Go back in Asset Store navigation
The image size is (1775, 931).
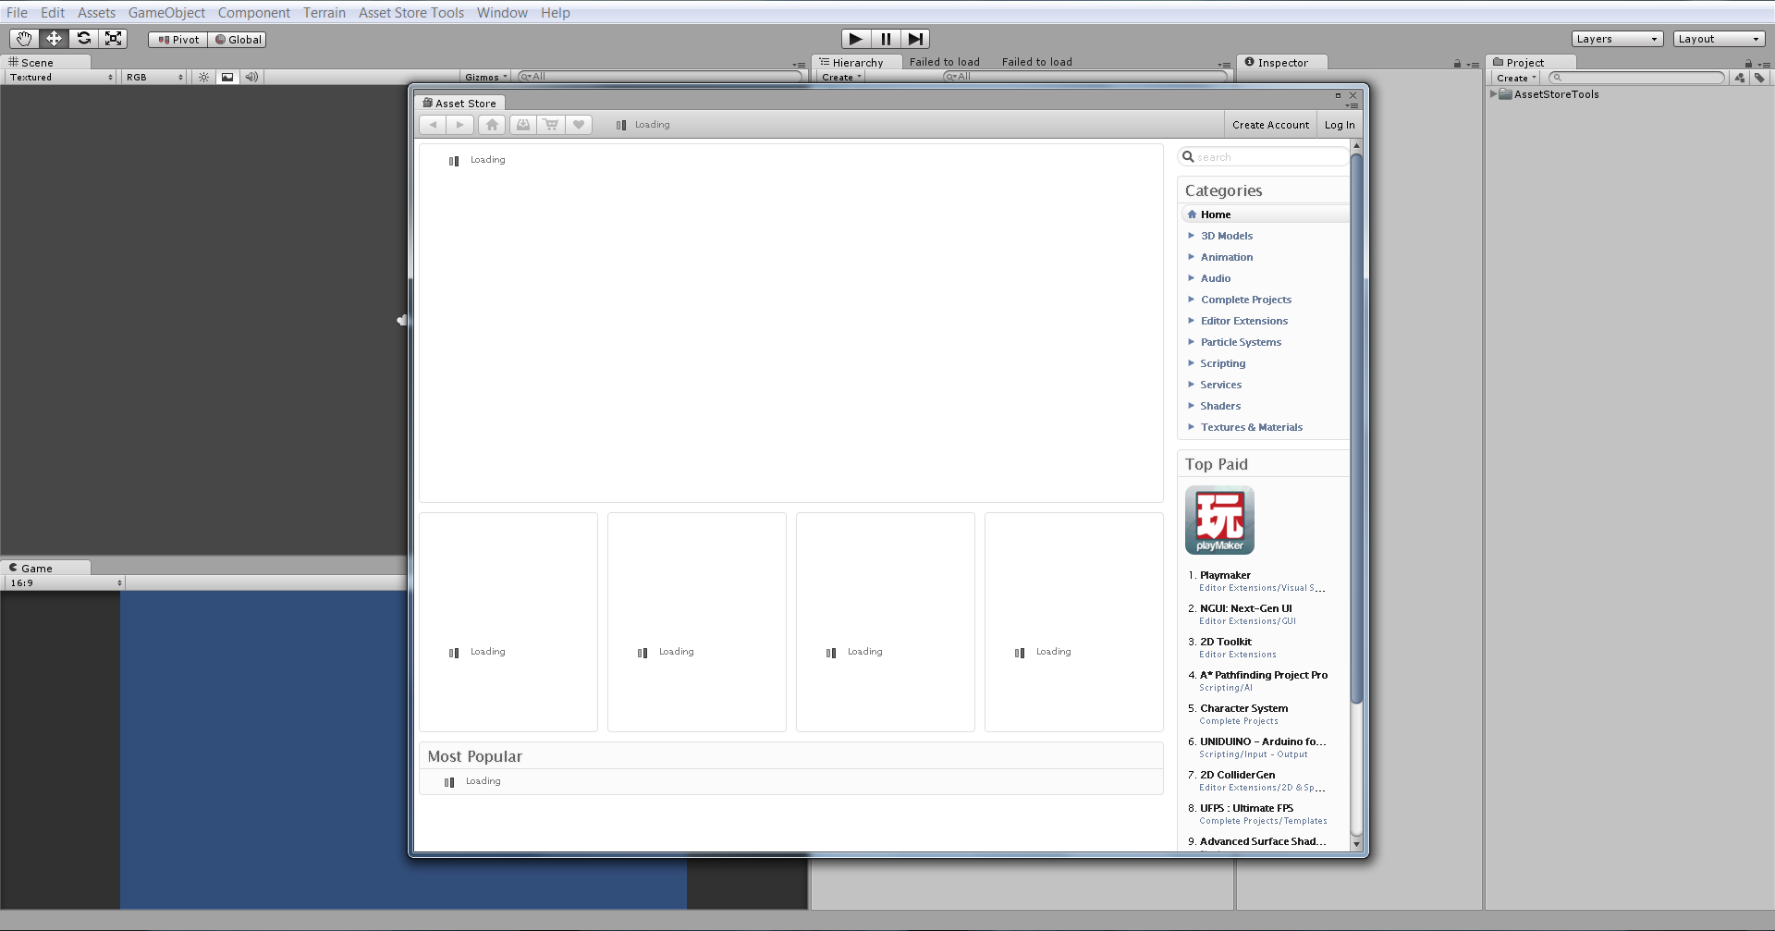coord(433,125)
